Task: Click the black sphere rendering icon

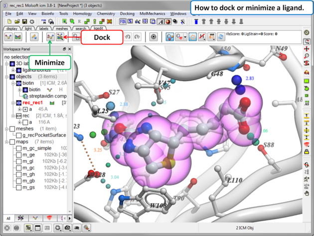Action: click(x=175, y=21)
